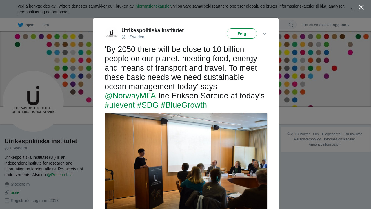Click the large Swedish Institute profile logo
This screenshot has height=209, width=371.
[33, 101]
